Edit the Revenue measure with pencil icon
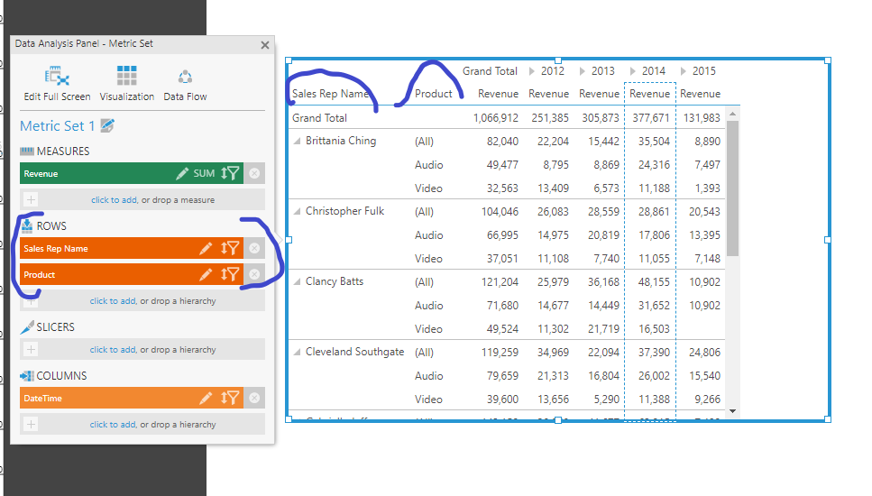The image size is (872, 496). point(182,174)
